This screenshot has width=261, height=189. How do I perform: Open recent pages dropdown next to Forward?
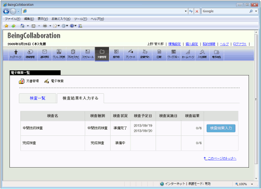(x=18, y=11)
